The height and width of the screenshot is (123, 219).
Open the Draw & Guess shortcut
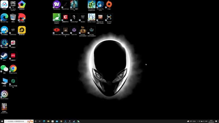point(65,5)
